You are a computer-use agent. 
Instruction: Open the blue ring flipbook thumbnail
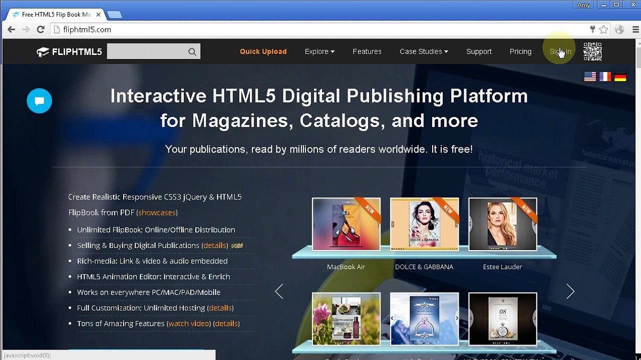tap(424, 319)
